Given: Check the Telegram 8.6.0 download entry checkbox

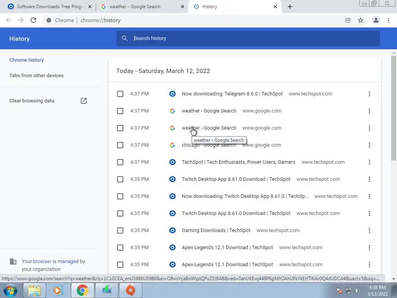Looking at the screenshot, I should point(120,94).
